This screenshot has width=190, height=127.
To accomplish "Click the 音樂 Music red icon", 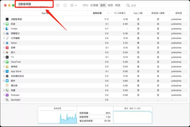I will click(7, 47).
